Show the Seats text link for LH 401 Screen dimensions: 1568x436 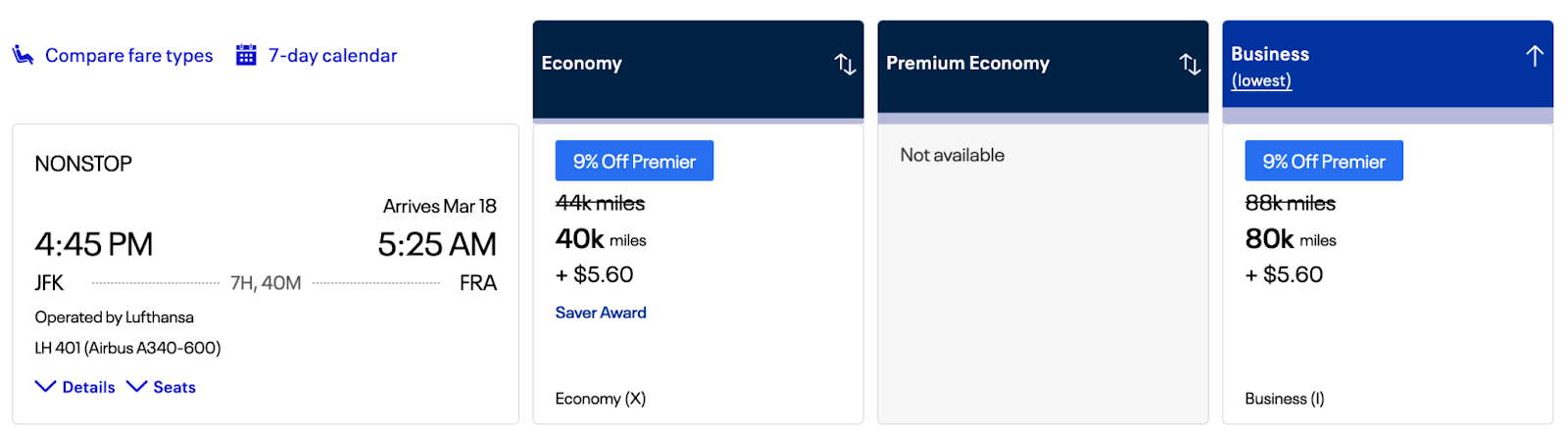(x=174, y=388)
